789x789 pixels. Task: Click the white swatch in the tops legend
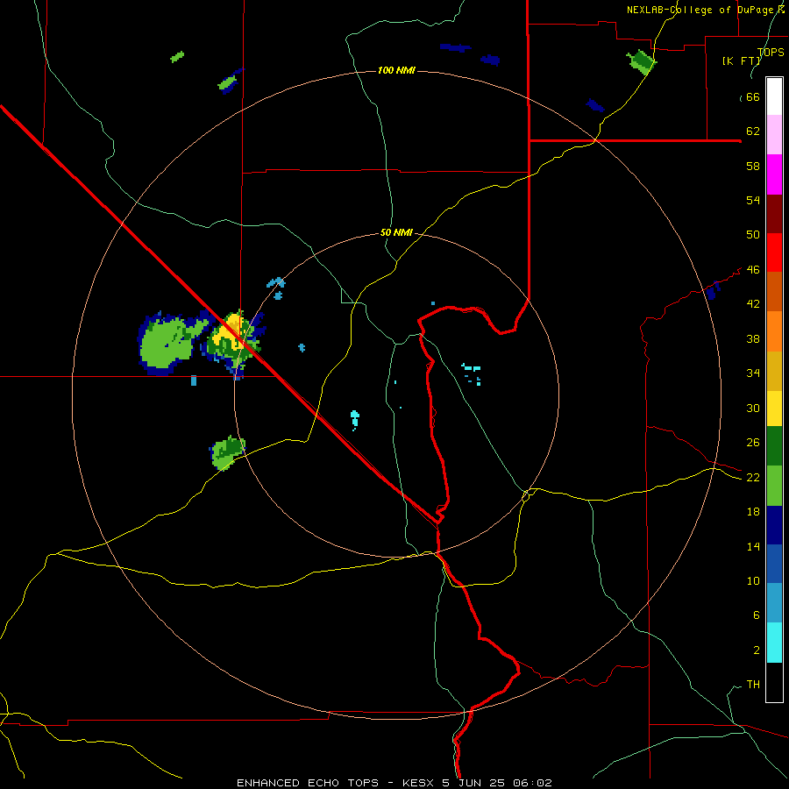click(774, 96)
